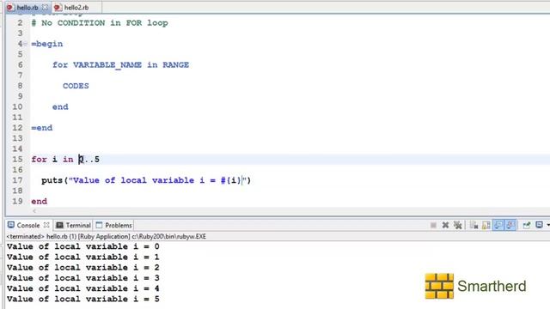Toggle Scroll Lock in the console toolbar
The height and width of the screenshot is (309, 550).
click(486, 225)
